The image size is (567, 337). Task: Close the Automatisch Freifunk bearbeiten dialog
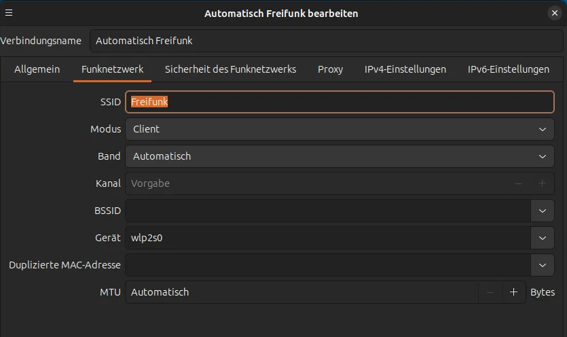pos(554,13)
